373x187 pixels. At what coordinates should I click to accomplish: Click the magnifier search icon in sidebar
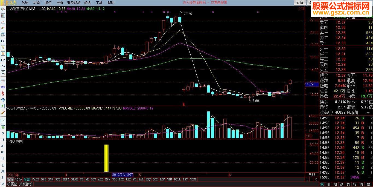(x=3, y=73)
